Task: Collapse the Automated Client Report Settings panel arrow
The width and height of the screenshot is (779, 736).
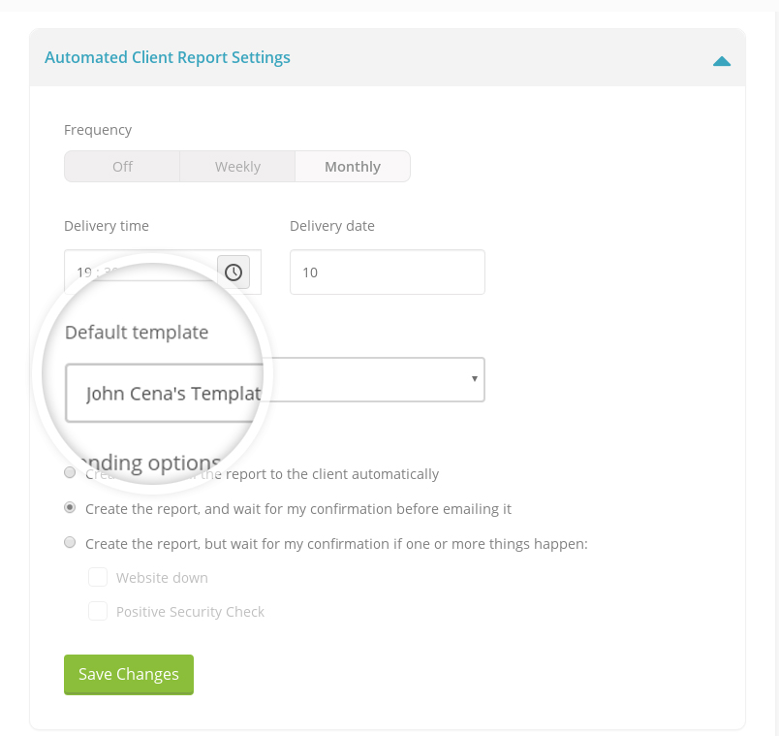Action: pyautogui.click(x=721, y=61)
